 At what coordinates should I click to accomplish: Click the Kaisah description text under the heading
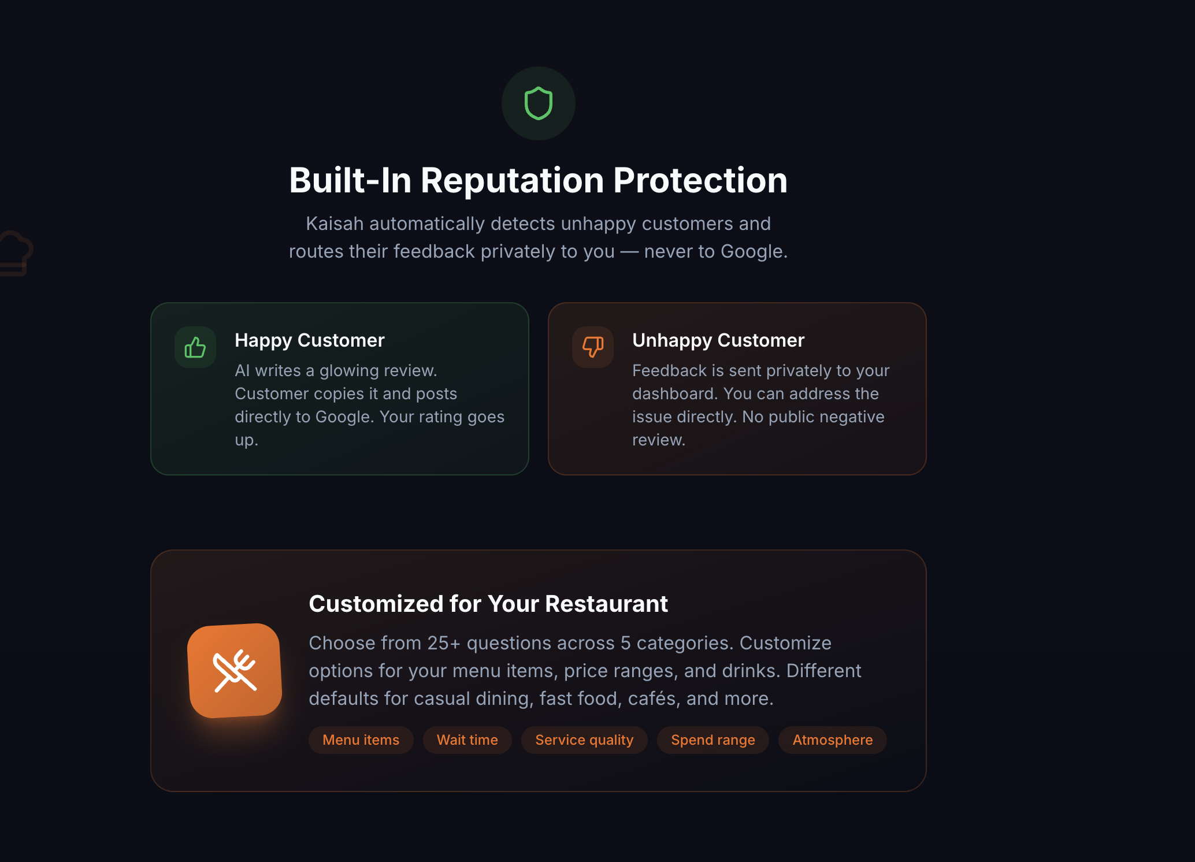point(538,237)
